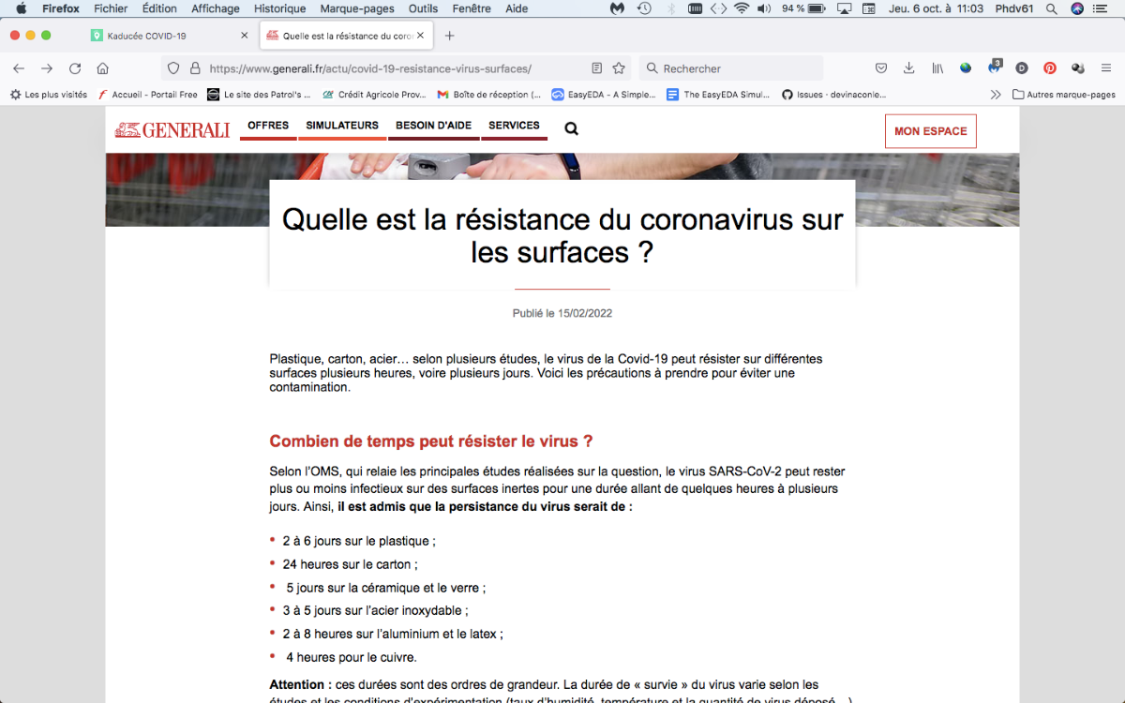Open the Marque-pages menu

pos(357,8)
